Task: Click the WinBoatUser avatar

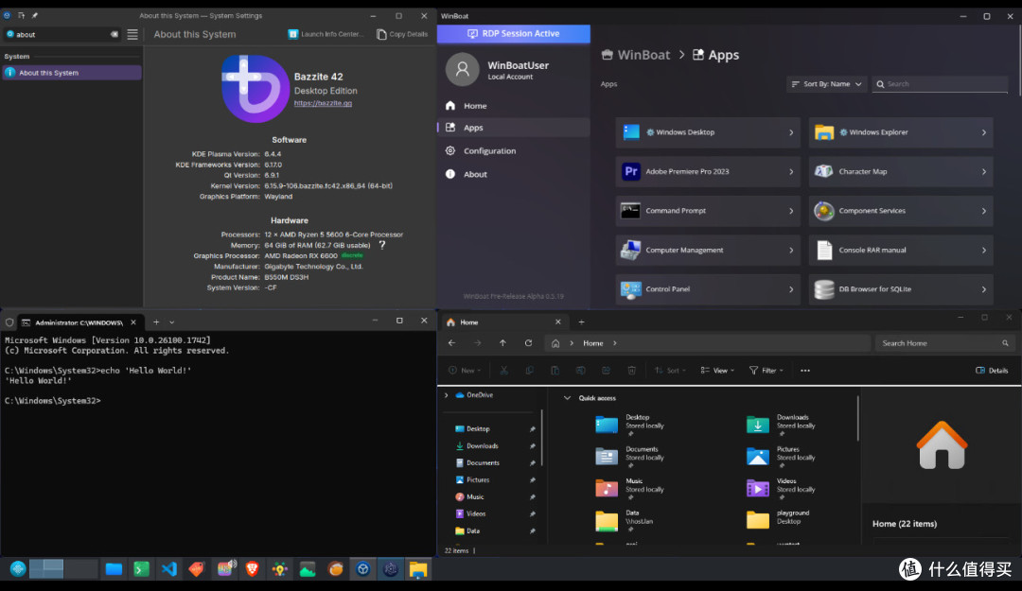Action: (x=462, y=69)
